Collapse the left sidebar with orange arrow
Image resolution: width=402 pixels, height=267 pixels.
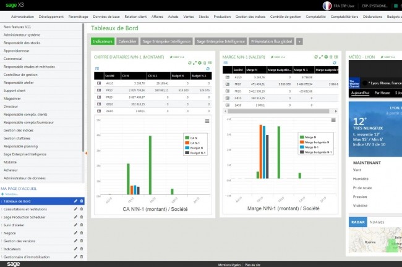[x=86, y=153]
